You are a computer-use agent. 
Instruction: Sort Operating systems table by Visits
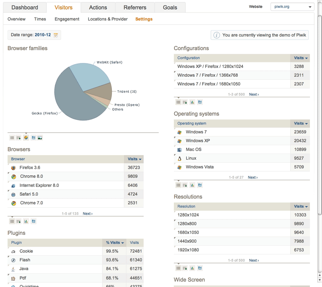[300, 123]
